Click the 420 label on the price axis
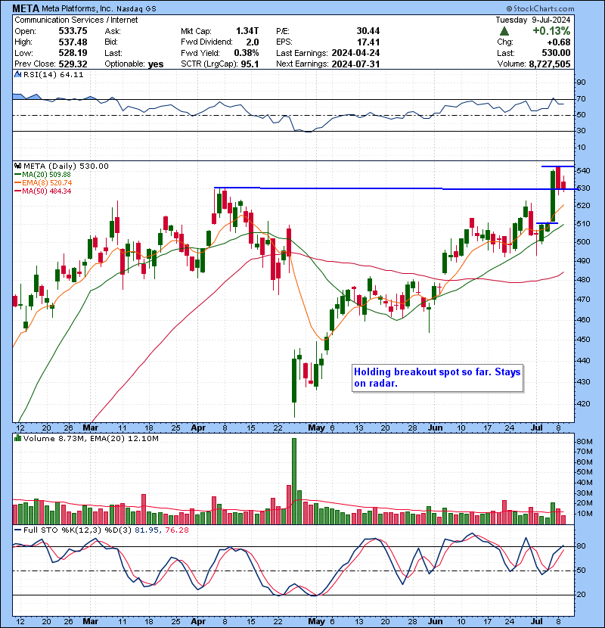Screen dimensions: 605x628 (x=583, y=404)
